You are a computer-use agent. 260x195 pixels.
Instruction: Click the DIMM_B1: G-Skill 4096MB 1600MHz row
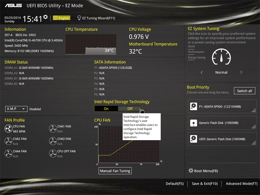point(29,78)
